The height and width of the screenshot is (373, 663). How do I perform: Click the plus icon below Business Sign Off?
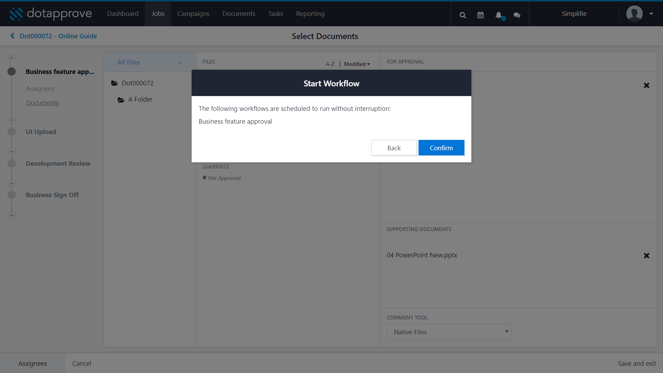click(x=12, y=215)
